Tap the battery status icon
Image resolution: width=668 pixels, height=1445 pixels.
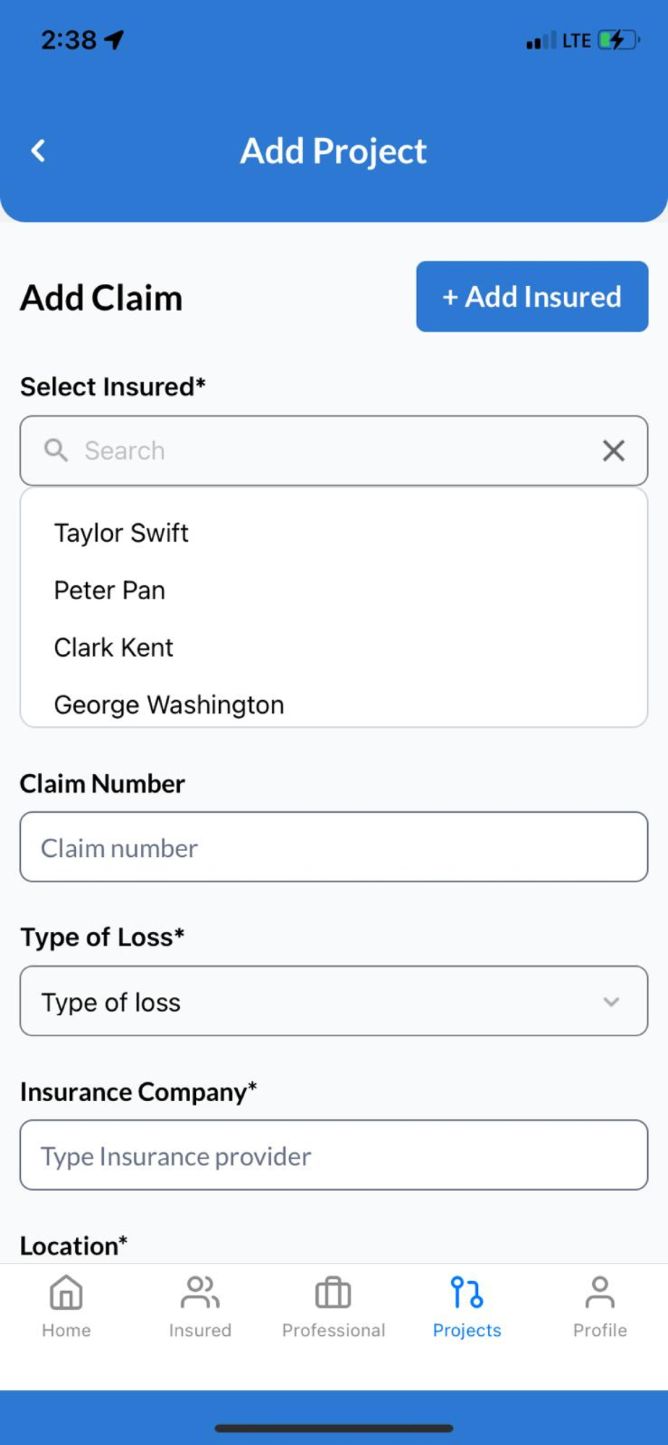click(x=618, y=40)
